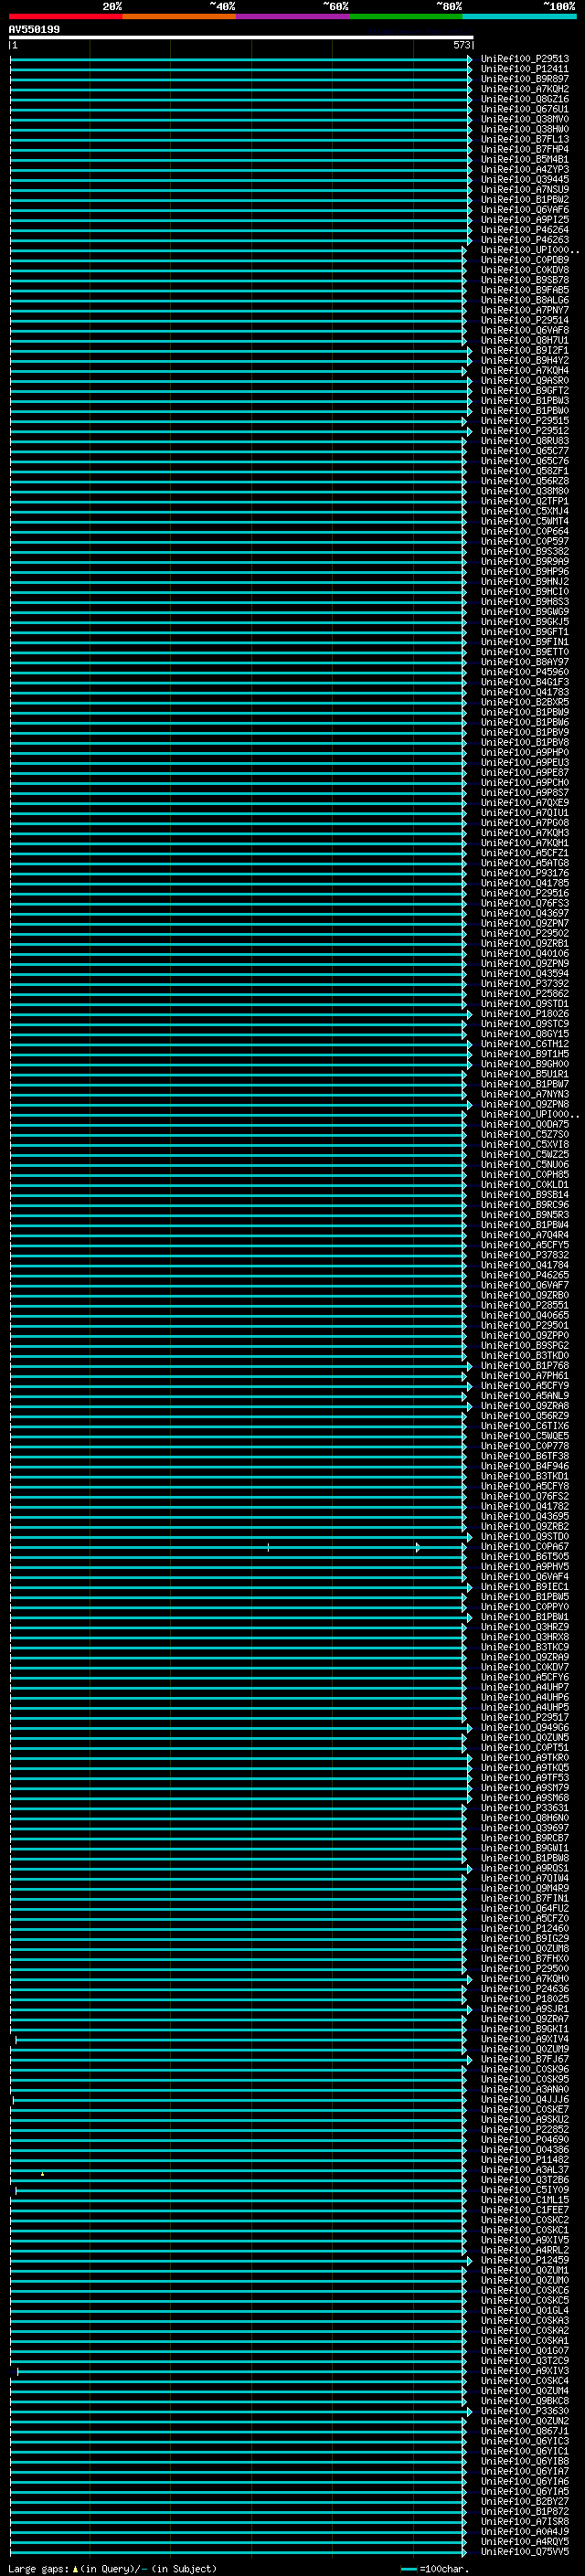Select hit UniRef100_P12411
The height and width of the screenshot is (2576, 585).
(x=524, y=69)
